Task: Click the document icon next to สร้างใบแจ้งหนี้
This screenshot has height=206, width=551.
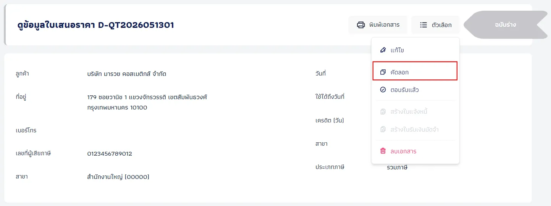Action: pyautogui.click(x=383, y=112)
